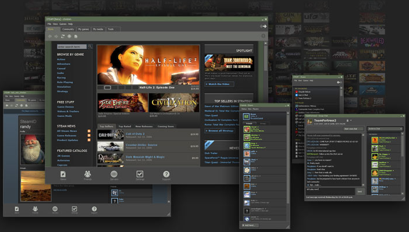Click the forward arrow in the main Steam toolbar
The width and height of the screenshot is (409, 232).
coord(56,37)
